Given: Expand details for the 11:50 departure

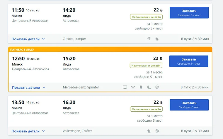Looking at the screenshot, I should pyautogui.click(x=28, y=39).
